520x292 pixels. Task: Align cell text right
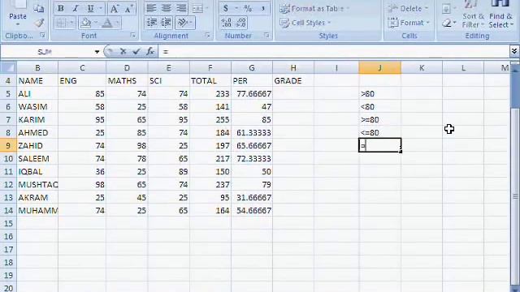coord(181,8)
